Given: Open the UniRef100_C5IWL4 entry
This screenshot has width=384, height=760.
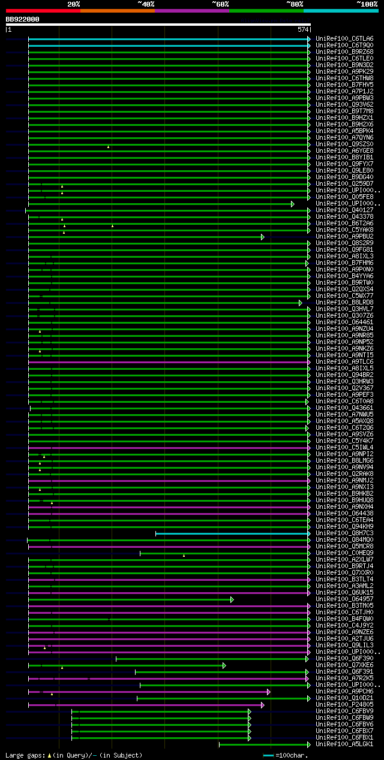Looking at the screenshot, I should click(344, 447).
